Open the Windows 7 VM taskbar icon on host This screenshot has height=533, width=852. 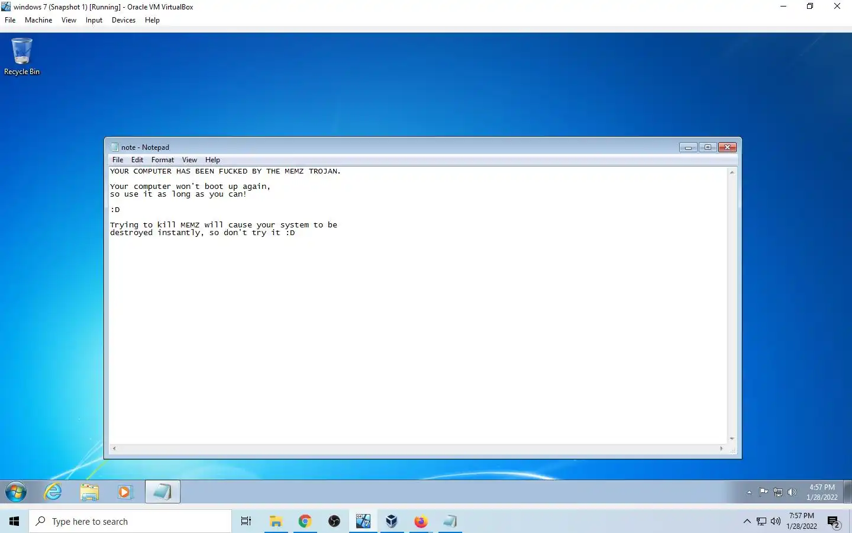tap(363, 521)
